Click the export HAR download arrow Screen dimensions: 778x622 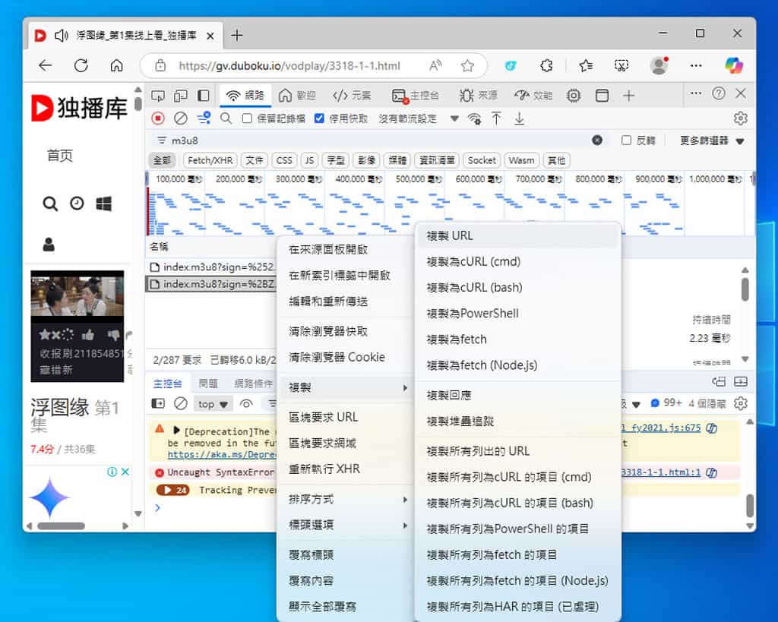[520, 118]
